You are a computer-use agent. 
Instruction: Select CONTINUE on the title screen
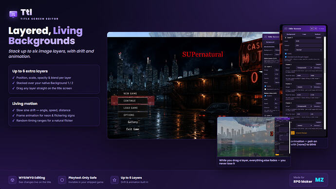click(x=132, y=101)
